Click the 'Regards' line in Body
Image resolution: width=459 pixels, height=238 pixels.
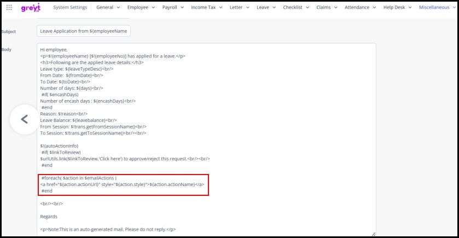[x=49, y=217]
